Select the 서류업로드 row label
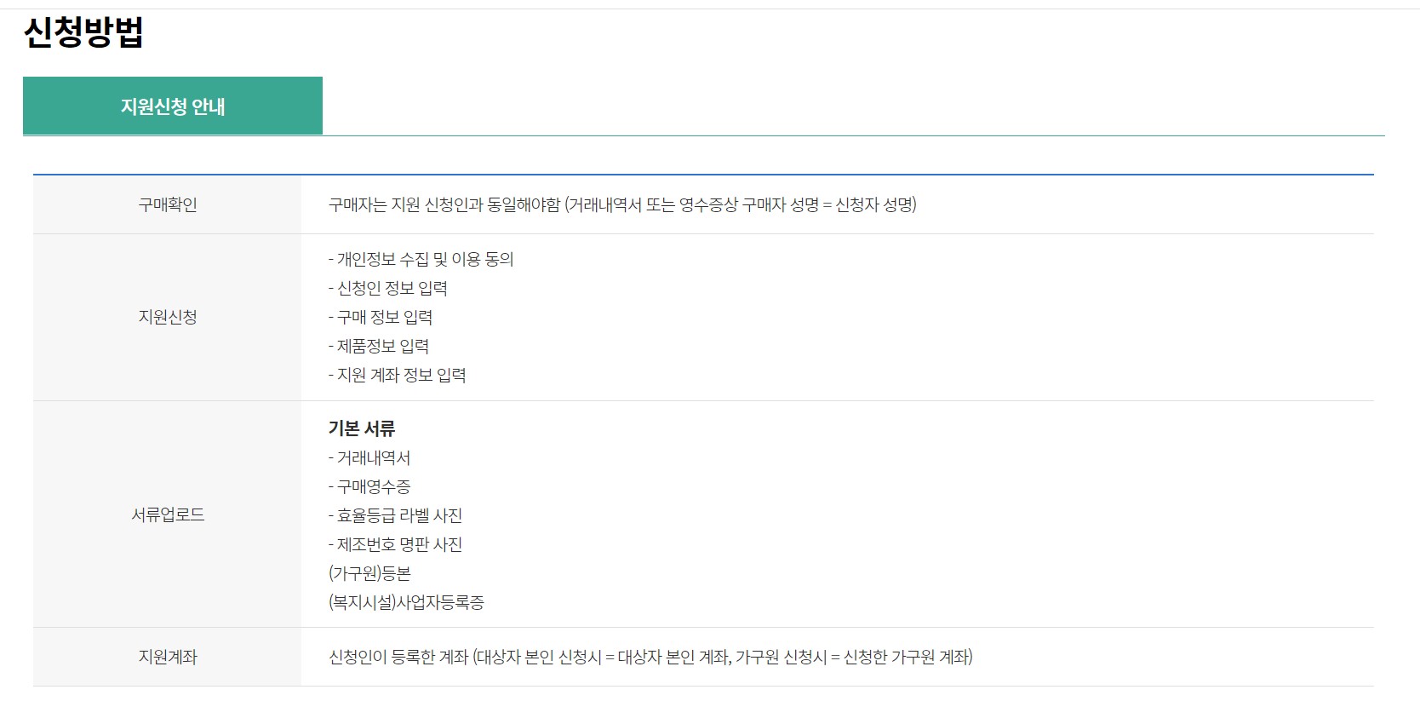 [168, 514]
